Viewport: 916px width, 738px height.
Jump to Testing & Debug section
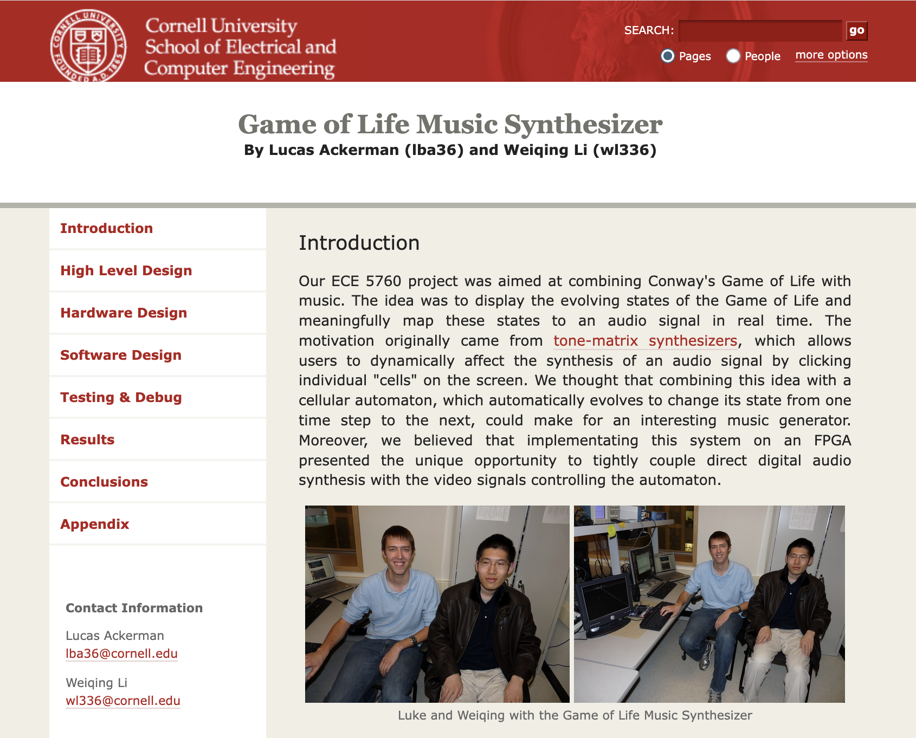(x=121, y=397)
